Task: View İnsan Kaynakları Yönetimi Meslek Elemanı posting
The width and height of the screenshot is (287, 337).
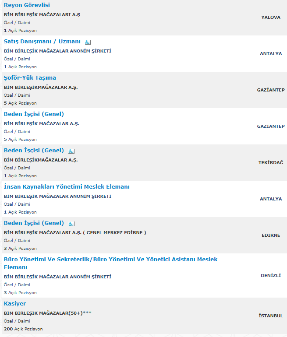Action: (x=67, y=186)
